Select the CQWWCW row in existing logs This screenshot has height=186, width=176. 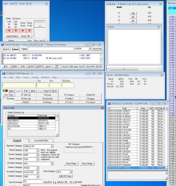pos(31,123)
